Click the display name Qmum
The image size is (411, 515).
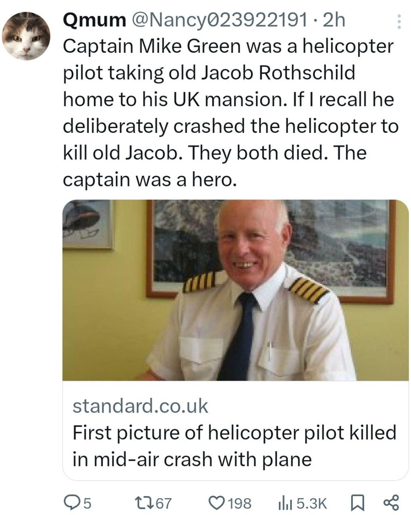point(94,20)
